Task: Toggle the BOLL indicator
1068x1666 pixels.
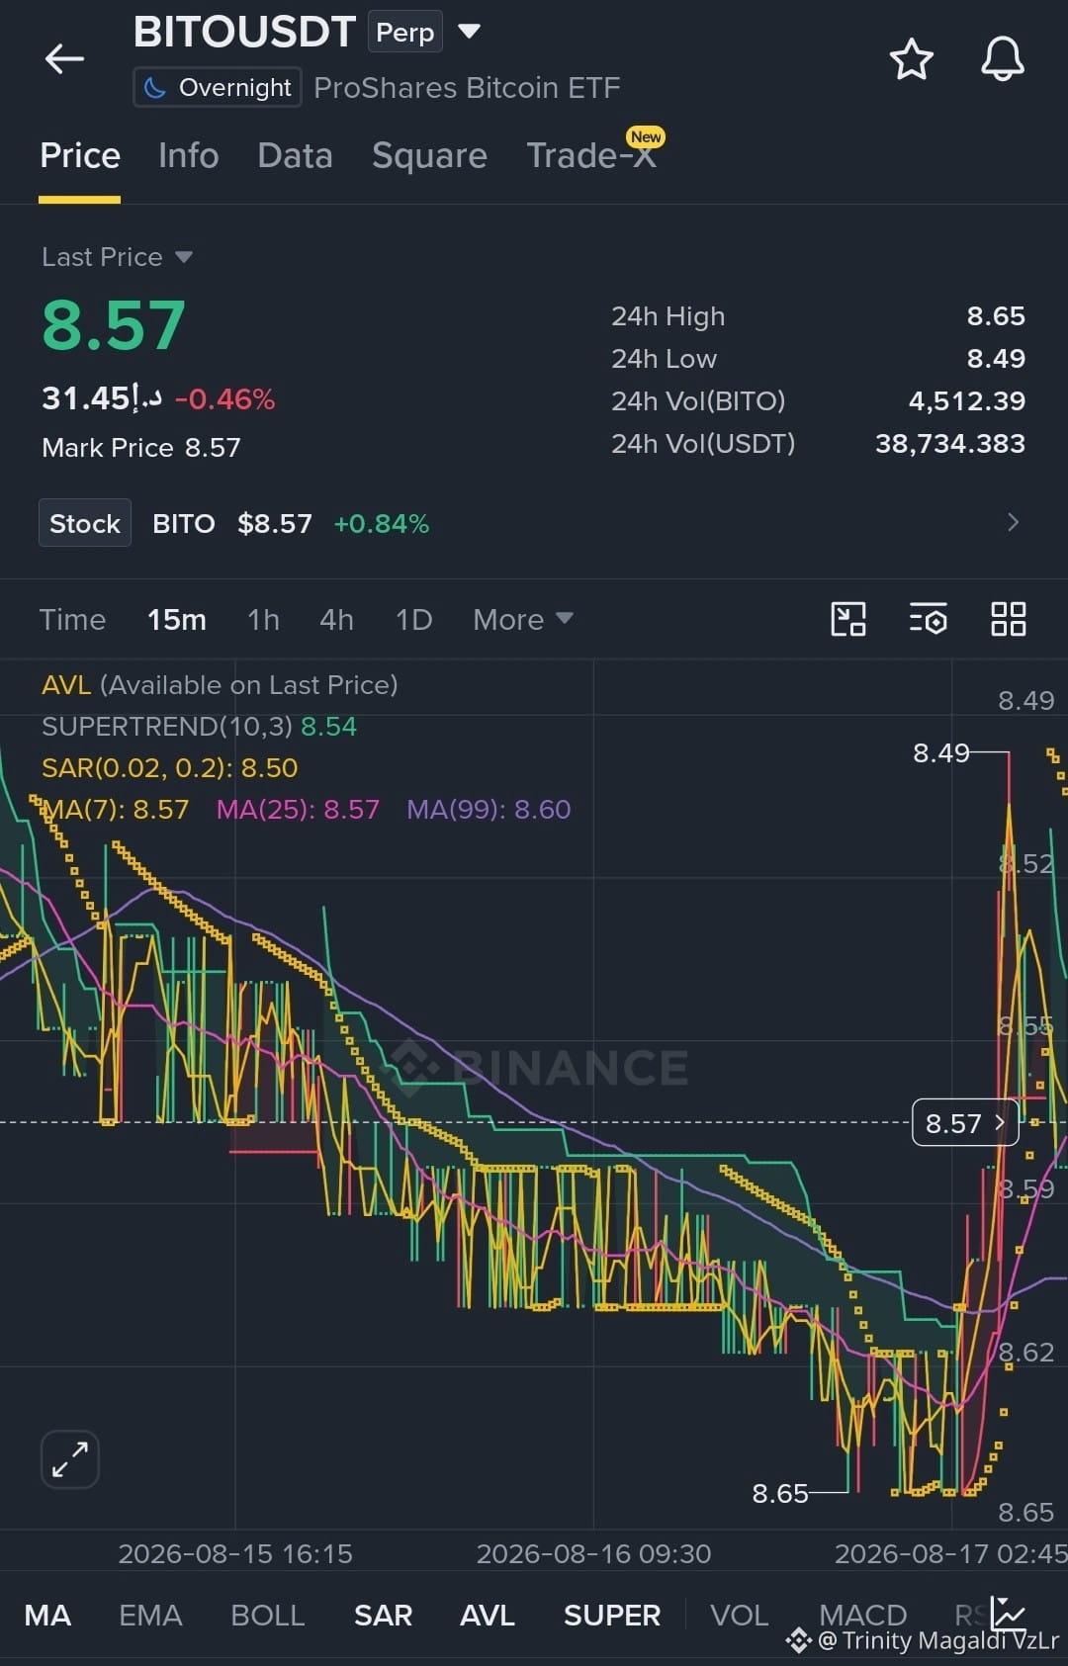Action: 267,1616
